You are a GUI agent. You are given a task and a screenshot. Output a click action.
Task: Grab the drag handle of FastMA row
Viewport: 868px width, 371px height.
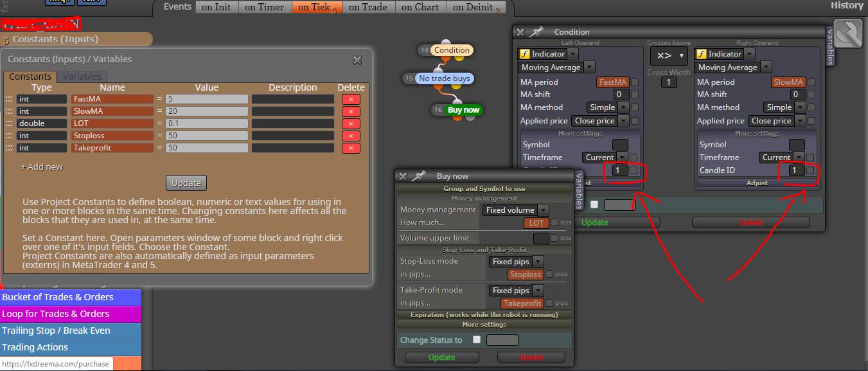tap(9, 99)
